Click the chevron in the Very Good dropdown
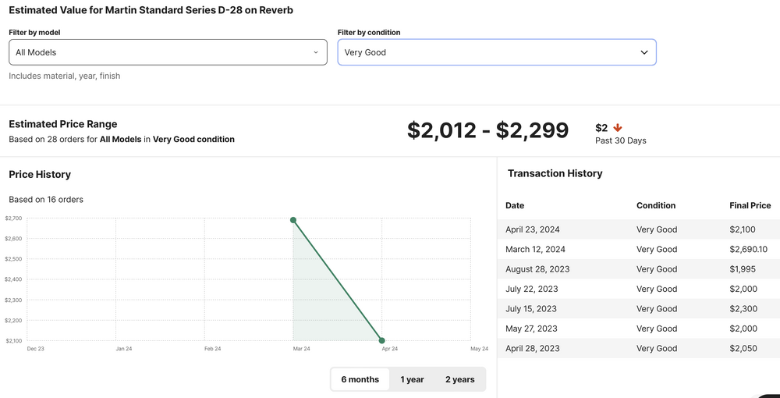Image resolution: width=780 pixels, height=398 pixels. pyautogui.click(x=643, y=52)
